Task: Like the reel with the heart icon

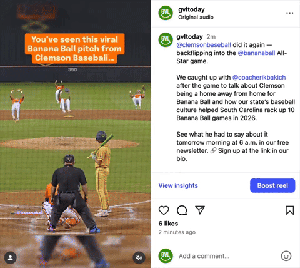Action: pos(164,210)
